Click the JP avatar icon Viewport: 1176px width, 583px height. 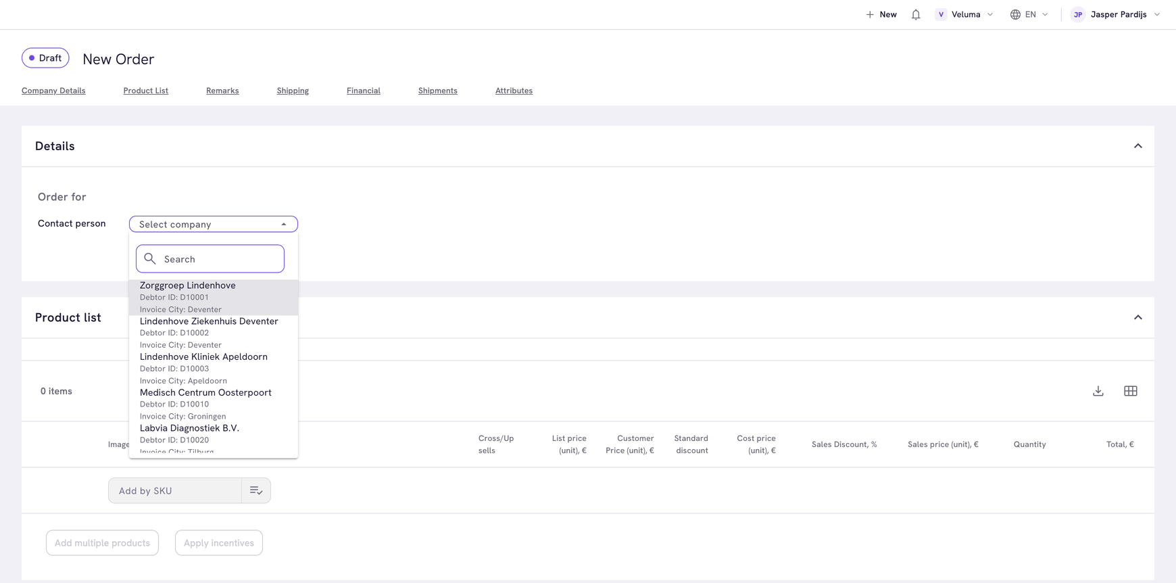[1078, 14]
